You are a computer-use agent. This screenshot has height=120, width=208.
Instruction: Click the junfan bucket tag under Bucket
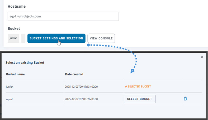pos(13,38)
